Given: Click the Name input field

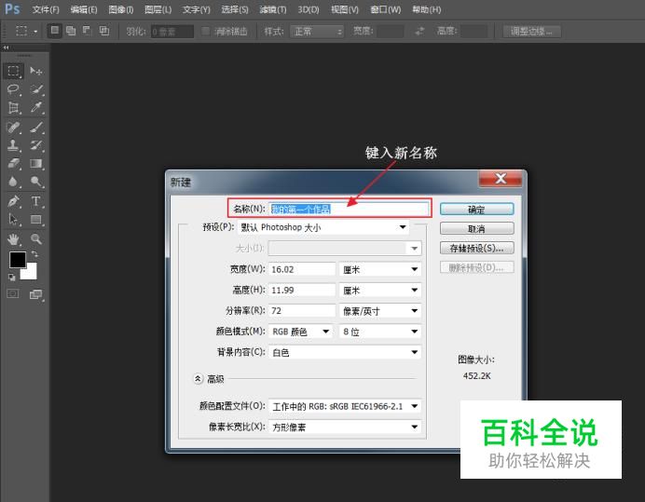Looking at the screenshot, I should pyautogui.click(x=349, y=209).
